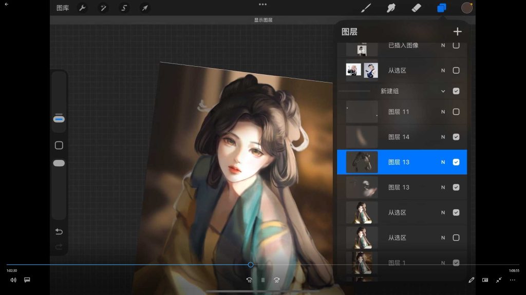Toggle visibility of top 从选区 layer
The width and height of the screenshot is (526, 295).
pyautogui.click(x=456, y=70)
